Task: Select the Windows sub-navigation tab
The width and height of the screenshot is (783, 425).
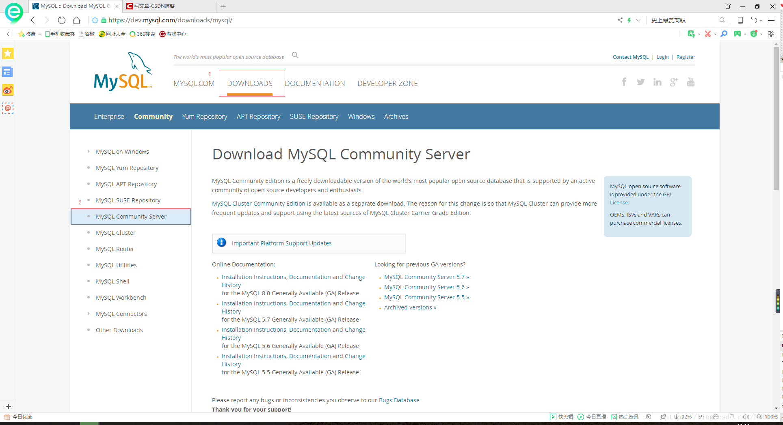Action: click(x=361, y=116)
